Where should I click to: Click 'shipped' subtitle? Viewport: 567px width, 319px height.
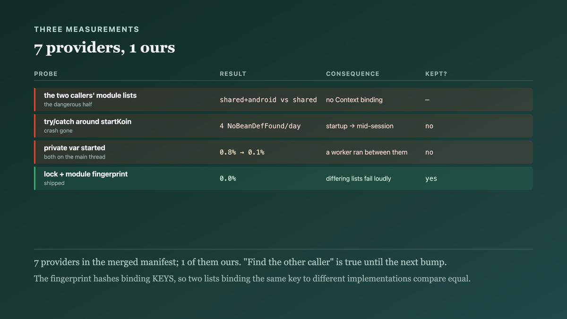(x=54, y=183)
